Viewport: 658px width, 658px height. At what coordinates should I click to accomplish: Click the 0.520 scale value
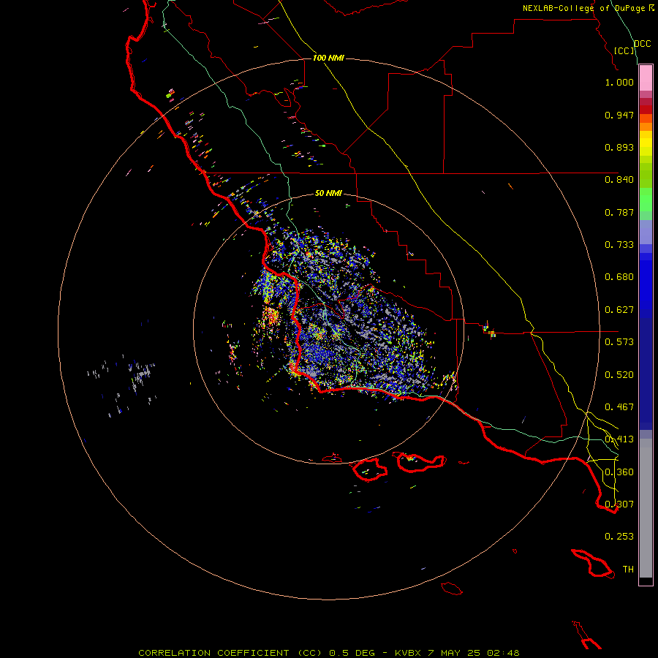click(619, 375)
